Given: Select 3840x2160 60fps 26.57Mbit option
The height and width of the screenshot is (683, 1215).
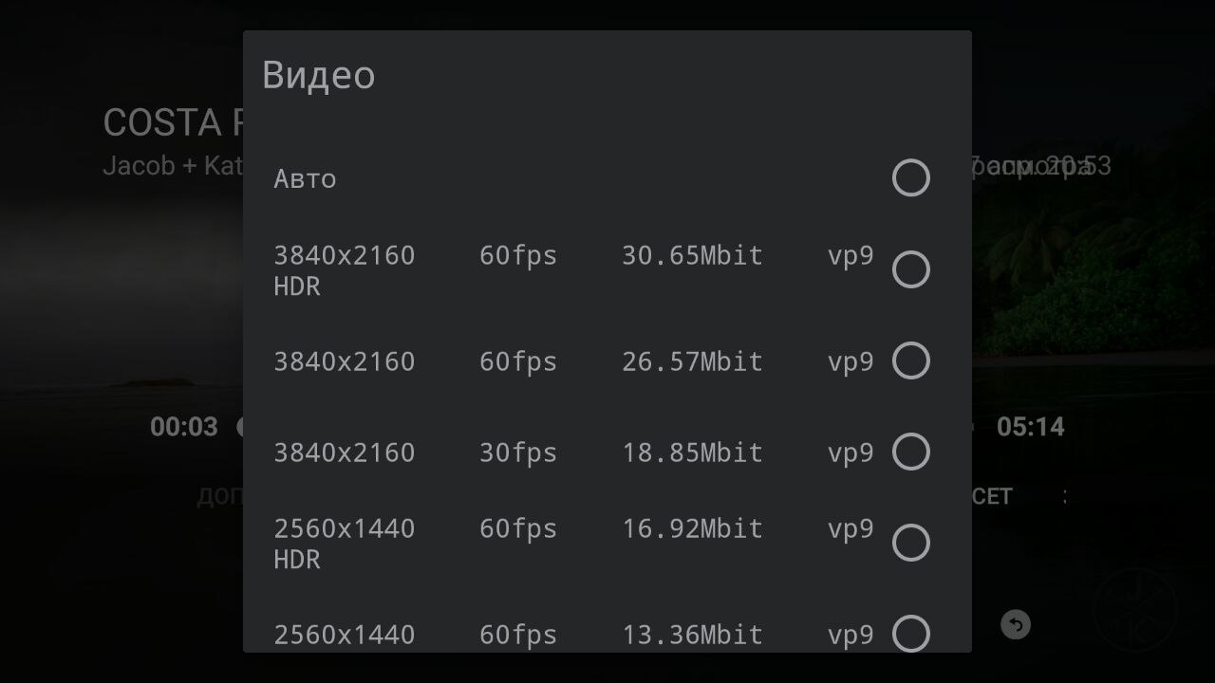Looking at the screenshot, I should [x=607, y=360].
